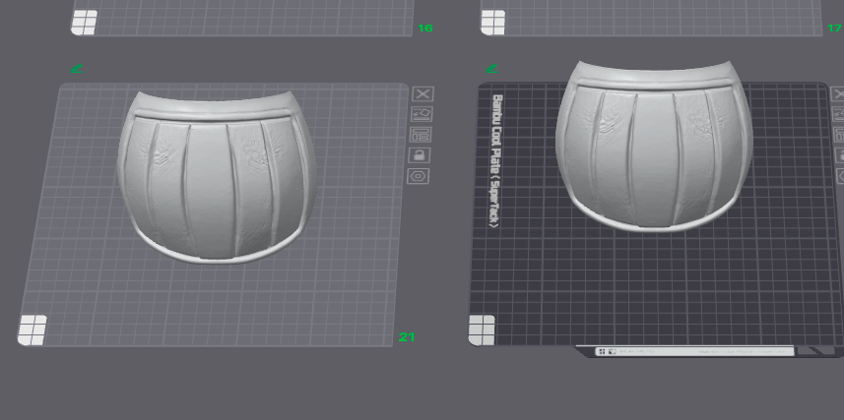The width and height of the screenshot is (844, 420).
Task: Toggle the lock icon on plate 21
Action: [420, 155]
